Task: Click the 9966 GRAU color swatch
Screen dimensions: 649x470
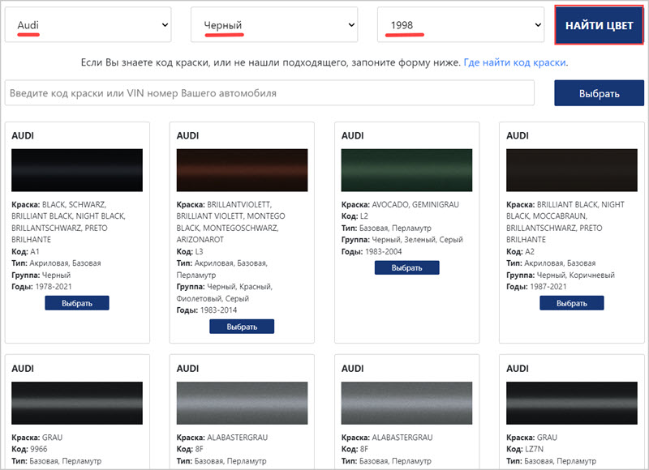Action: [77, 403]
